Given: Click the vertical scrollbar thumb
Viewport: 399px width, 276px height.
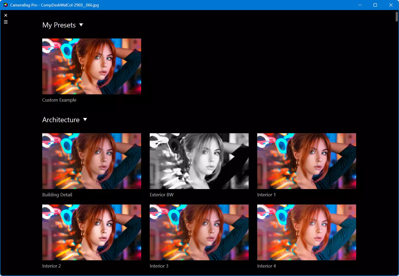Looking at the screenshot, I should [397, 17].
